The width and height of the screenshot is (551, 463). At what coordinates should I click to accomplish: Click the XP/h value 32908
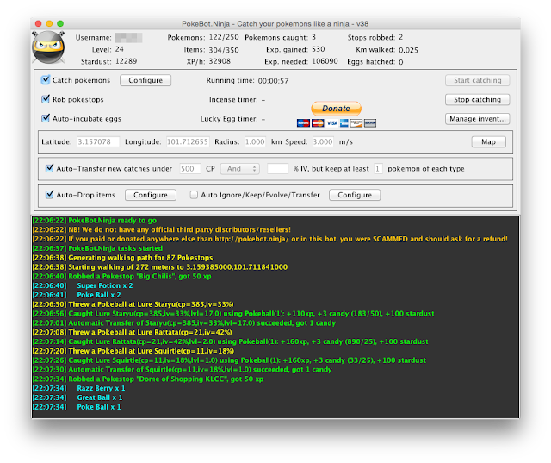(x=220, y=61)
